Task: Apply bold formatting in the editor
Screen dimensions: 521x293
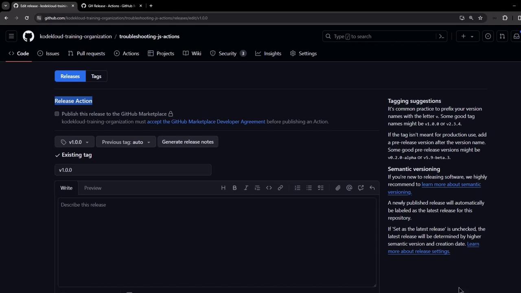Action: pyautogui.click(x=234, y=188)
